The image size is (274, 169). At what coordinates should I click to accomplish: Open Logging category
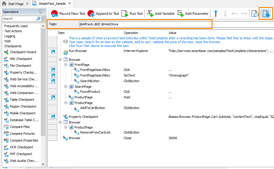(10, 36)
